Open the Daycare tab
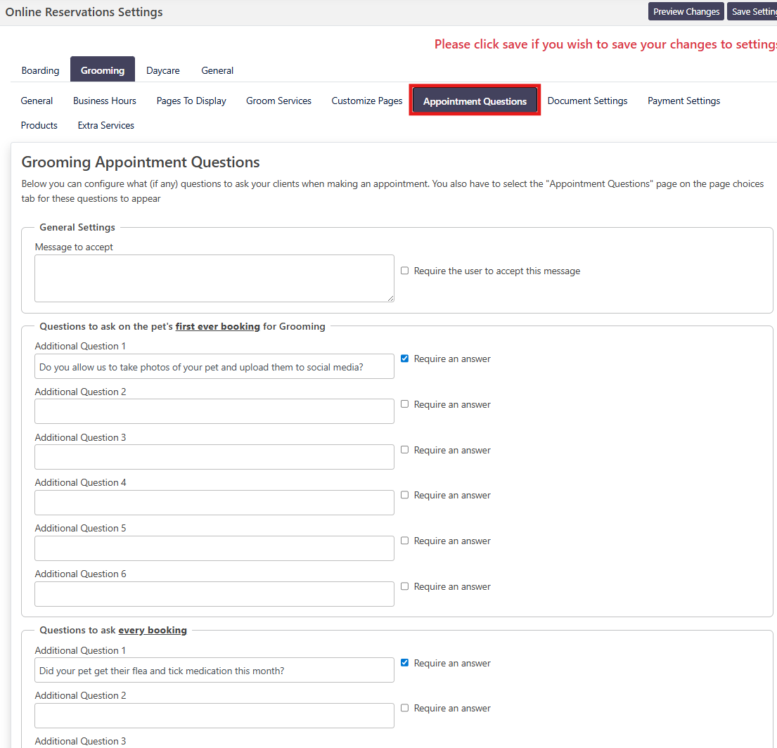 tap(162, 70)
